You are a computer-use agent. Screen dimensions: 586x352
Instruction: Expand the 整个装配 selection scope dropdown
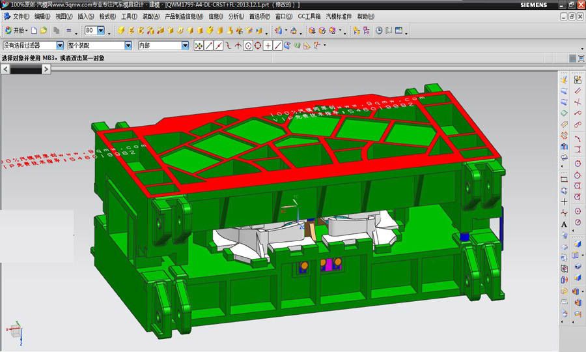(x=128, y=46)
